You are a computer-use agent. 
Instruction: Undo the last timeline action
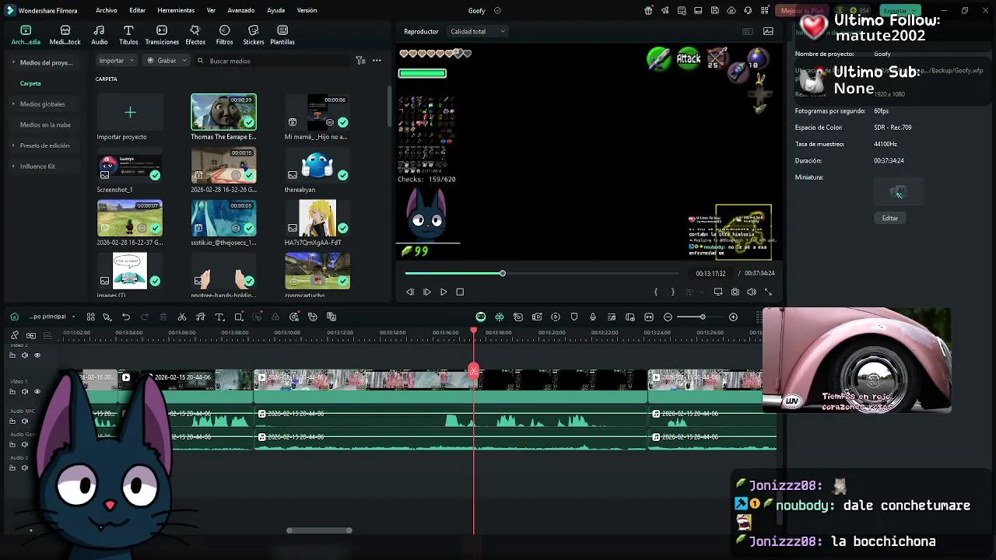pos(125,317)
